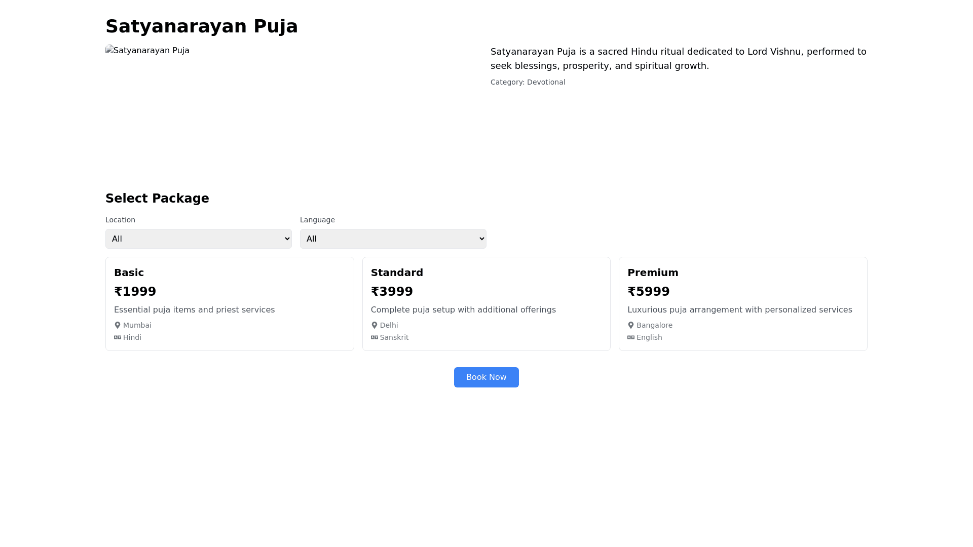Click the location pin icon beside Mumbai
Image resolution: width=973 pixels, height=547 pixels.
coord(118,325)
